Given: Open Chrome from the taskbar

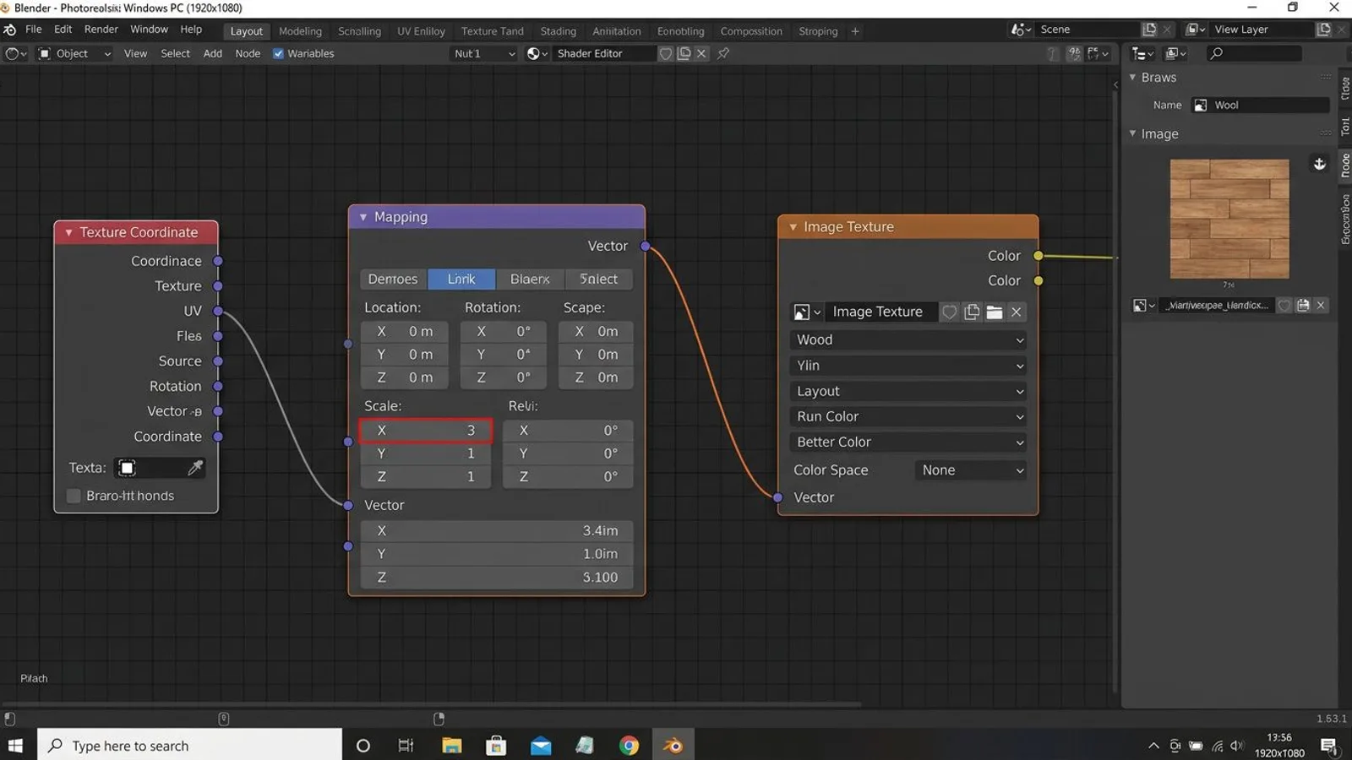Looking at the screenshot, I should 629,745.
